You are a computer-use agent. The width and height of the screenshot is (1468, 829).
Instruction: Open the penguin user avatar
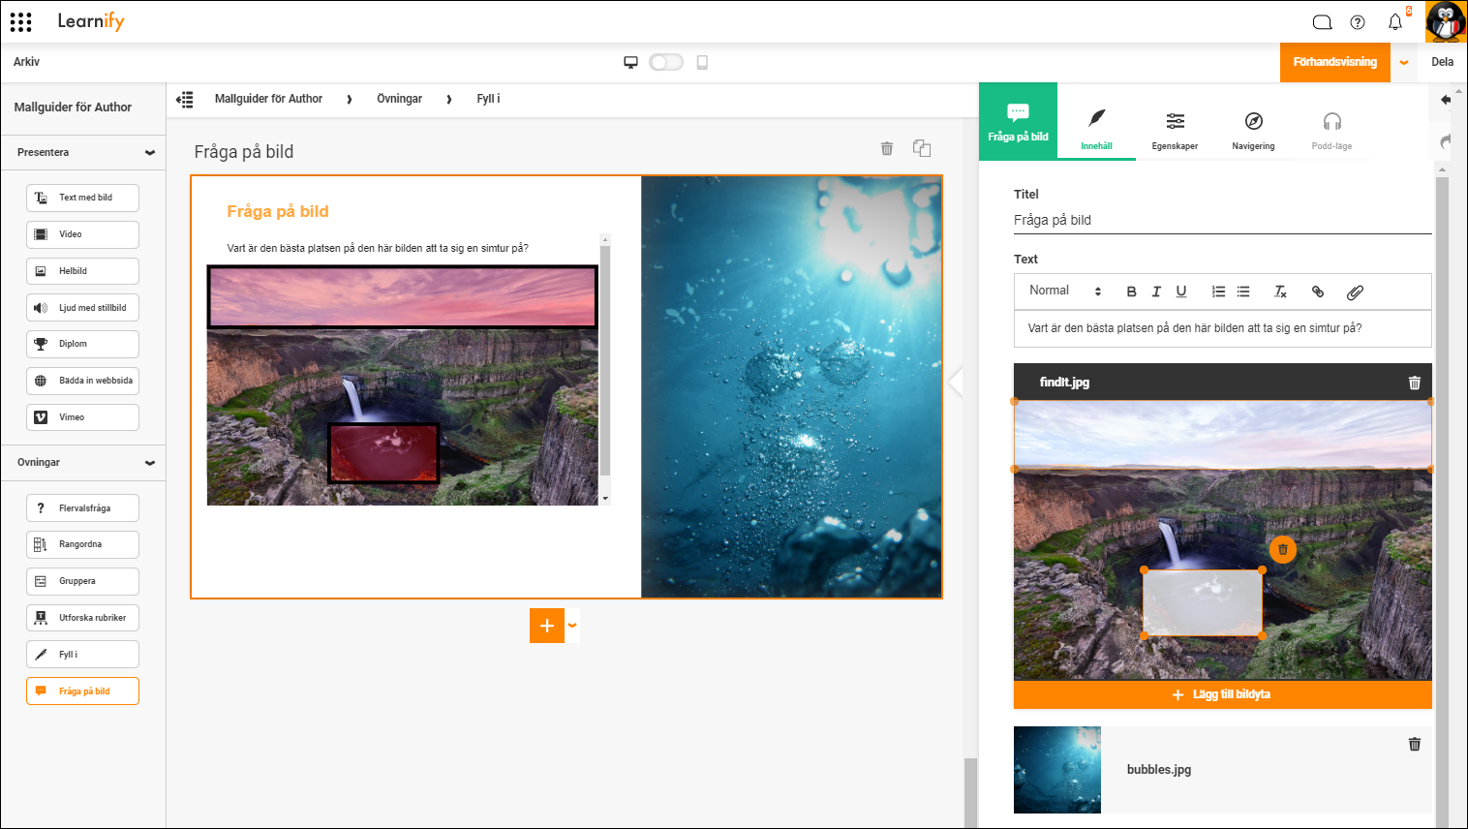[1446, 21]
